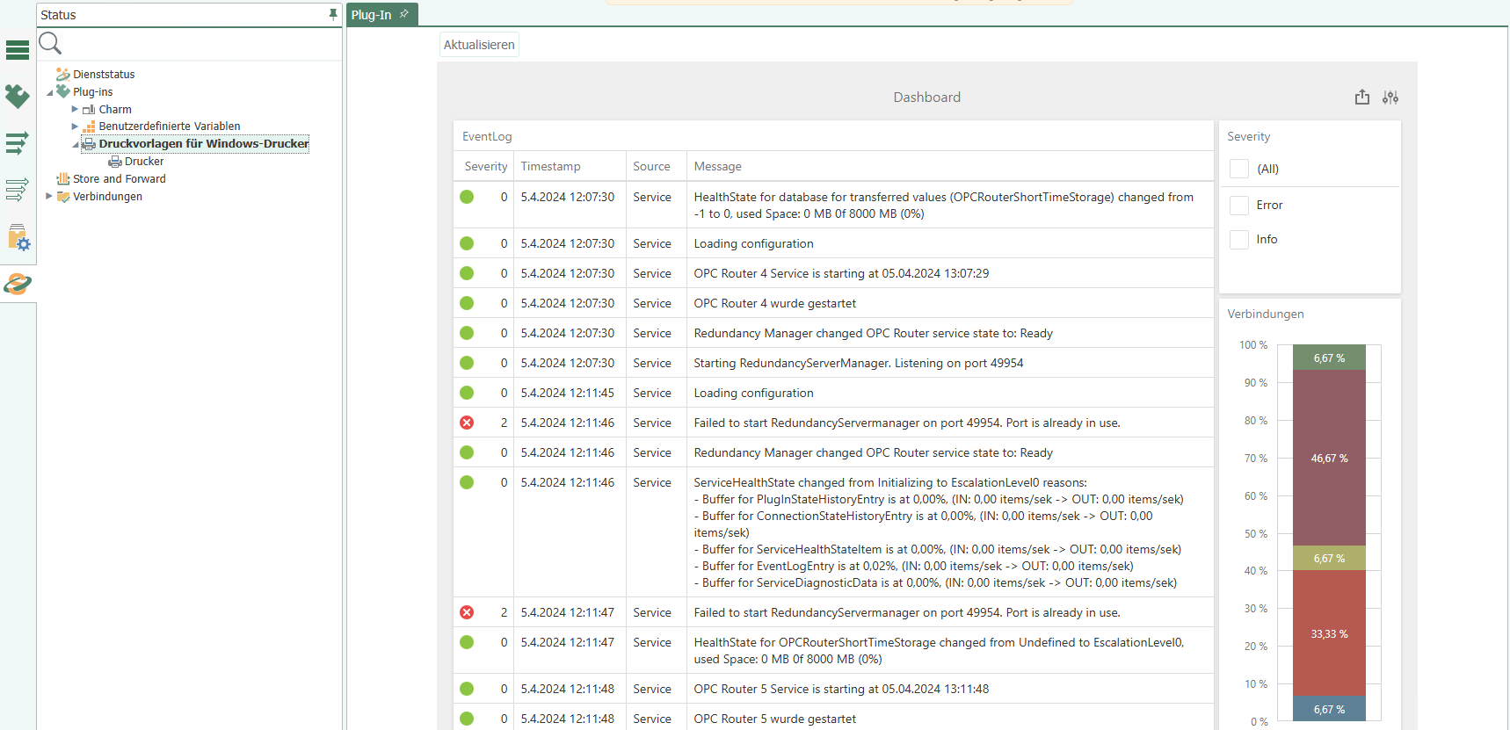This screenshot has width=1510, height=730.
Task: Click the blue 6,67 % bottom bar segment
Action: pyautogui.click(x=1329, y=709)
